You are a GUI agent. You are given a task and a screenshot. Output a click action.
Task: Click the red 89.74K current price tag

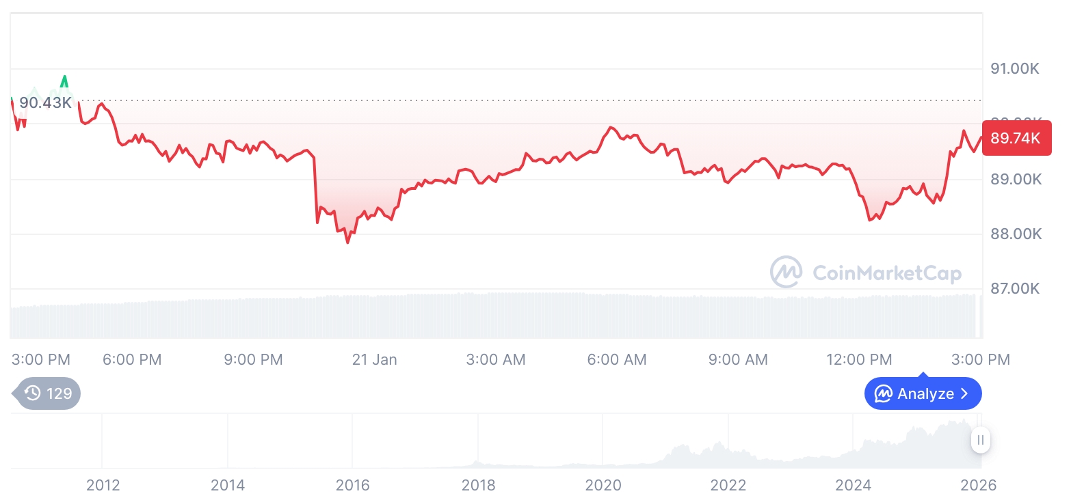[1016, 138]
